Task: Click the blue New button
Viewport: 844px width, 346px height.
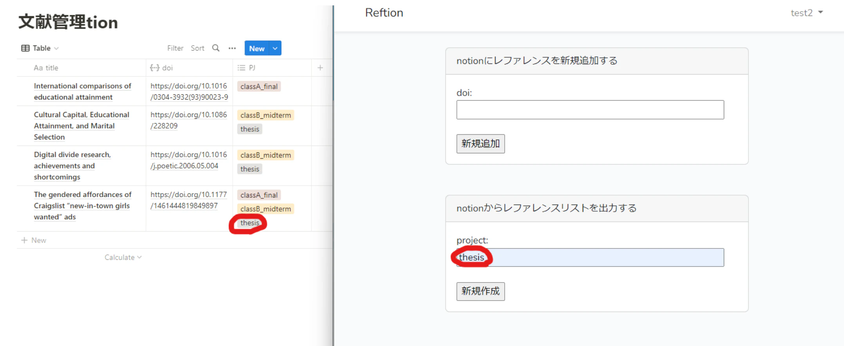Action: [x=257, y=48]
